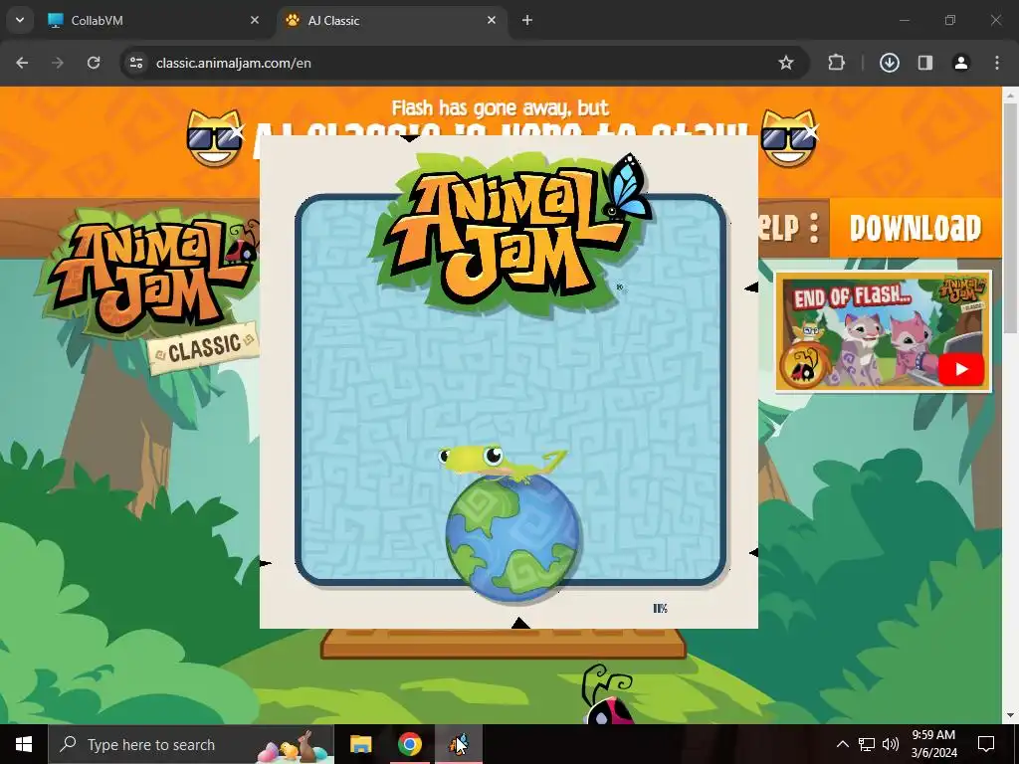Open Chrome side panel
Screen dimensions: 1019x764
(x=924, y=63)
